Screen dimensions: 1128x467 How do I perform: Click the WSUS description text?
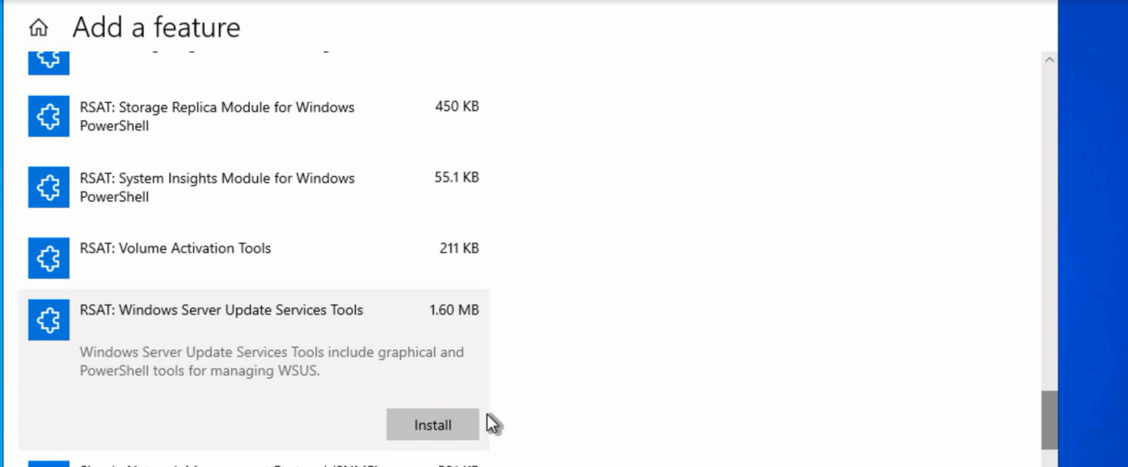272,361
